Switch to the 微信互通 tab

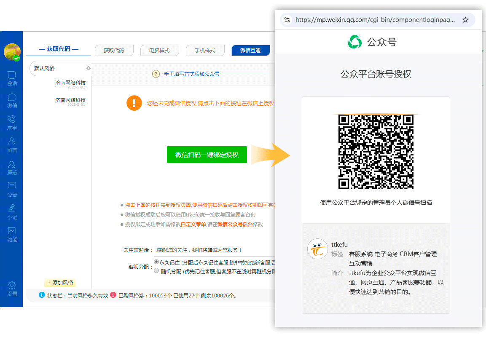pos(250,50)
